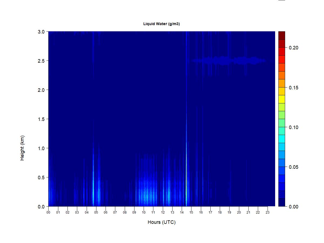Select the 23 hour tick label

(268, 212)
